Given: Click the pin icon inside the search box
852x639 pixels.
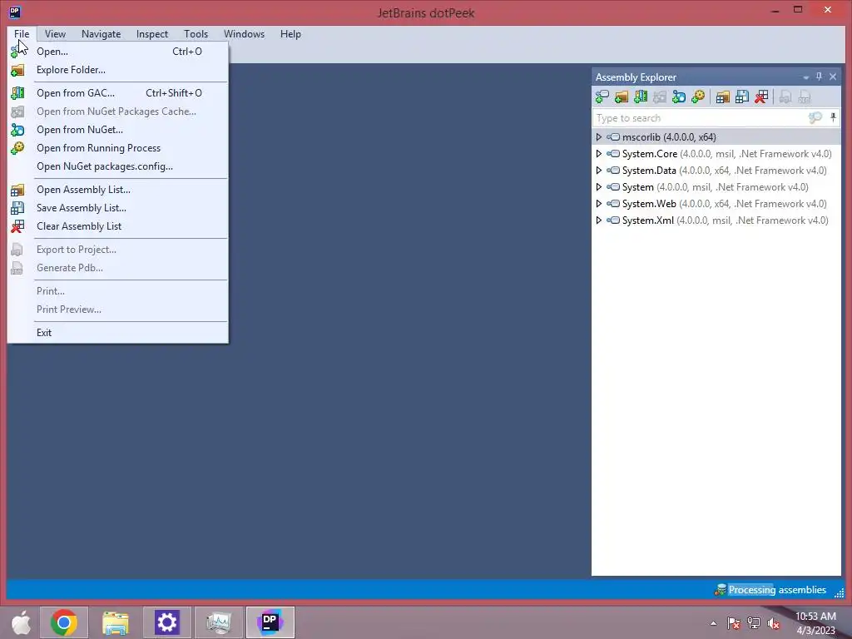Looking at the screenshot, I should [833, 117].
